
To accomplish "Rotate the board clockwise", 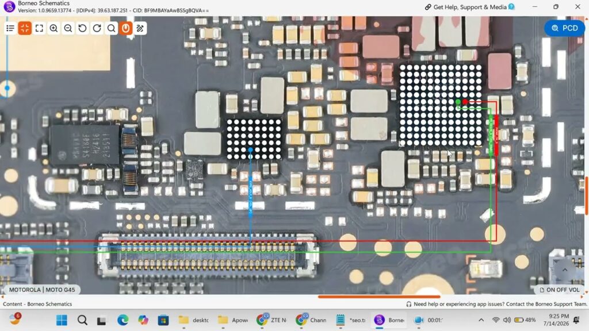I will coord(97,28).
